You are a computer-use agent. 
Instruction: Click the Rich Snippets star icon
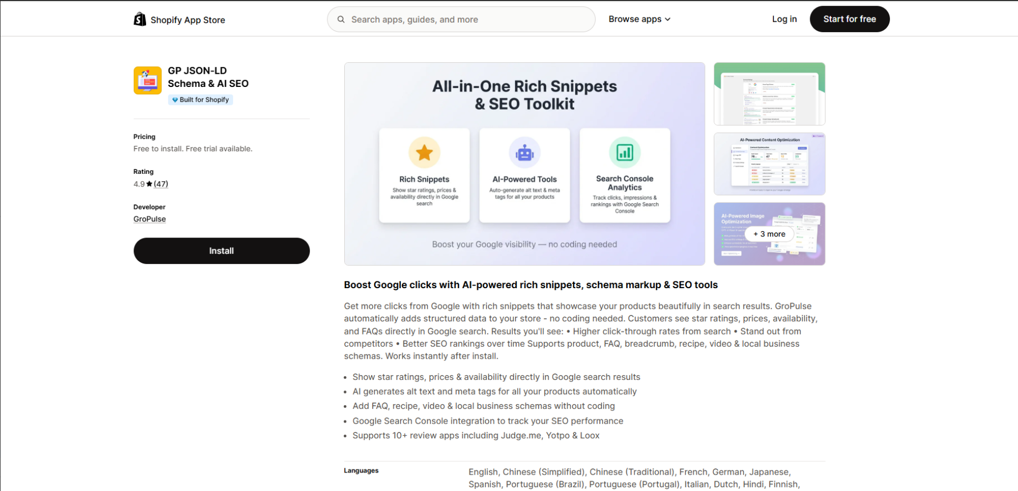(424, 152)
